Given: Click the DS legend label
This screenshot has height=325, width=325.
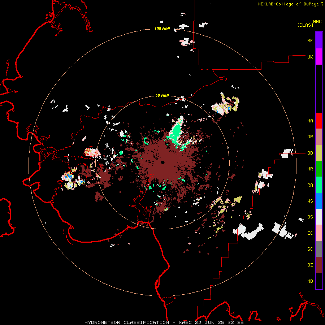Looking at the screenshot, I should click(x=310, y=217).
